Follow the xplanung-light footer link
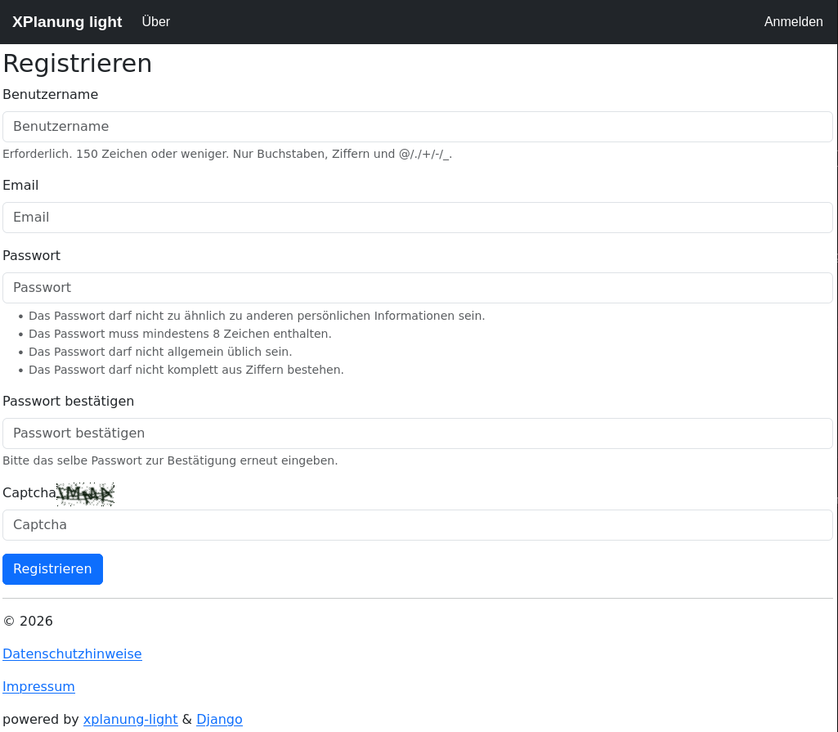This screenshot has height=732, width=838. [130, 720]
